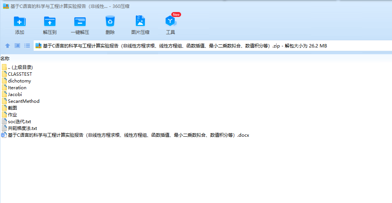
Task: Click the 删除 (Delete) trash icon
Action: click(x=110, y=21)
